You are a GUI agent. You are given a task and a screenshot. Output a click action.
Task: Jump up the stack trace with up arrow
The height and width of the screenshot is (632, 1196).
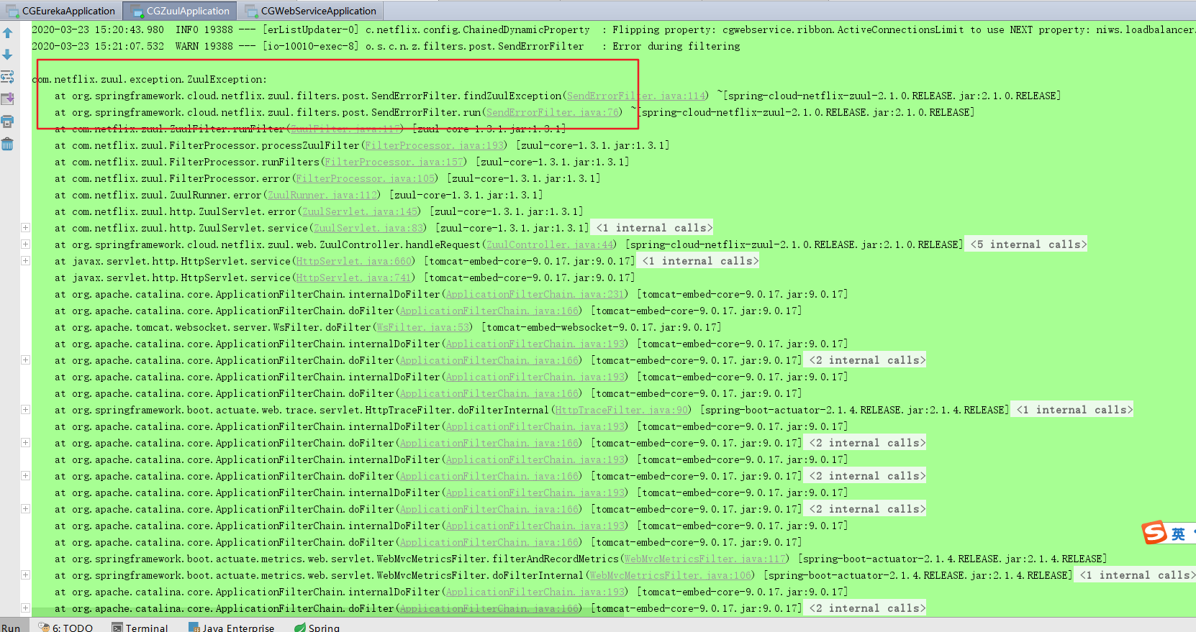[x=8, y=33]
